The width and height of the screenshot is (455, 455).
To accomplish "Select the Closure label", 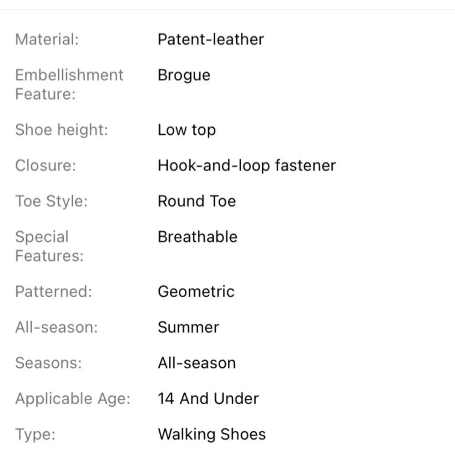I will 45,166.
